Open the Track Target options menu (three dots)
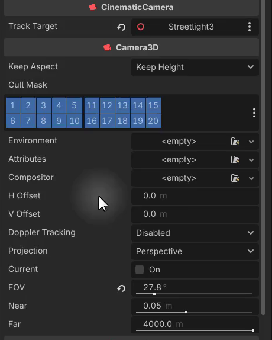Viewport: 272px width, 340px height. click(250, 27)
